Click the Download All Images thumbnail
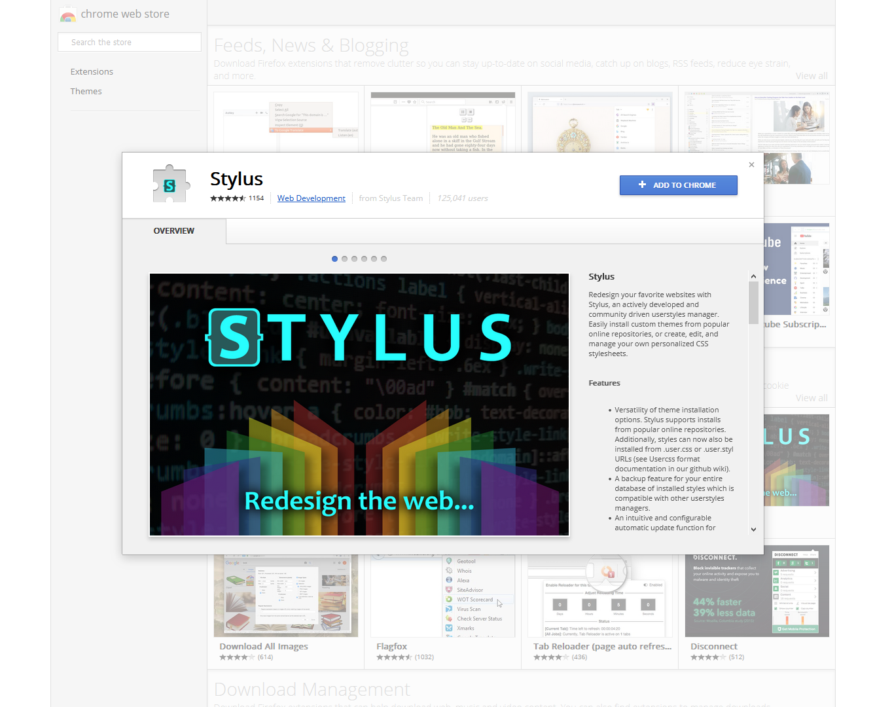The image size is (892, 707). pos(286,596)
